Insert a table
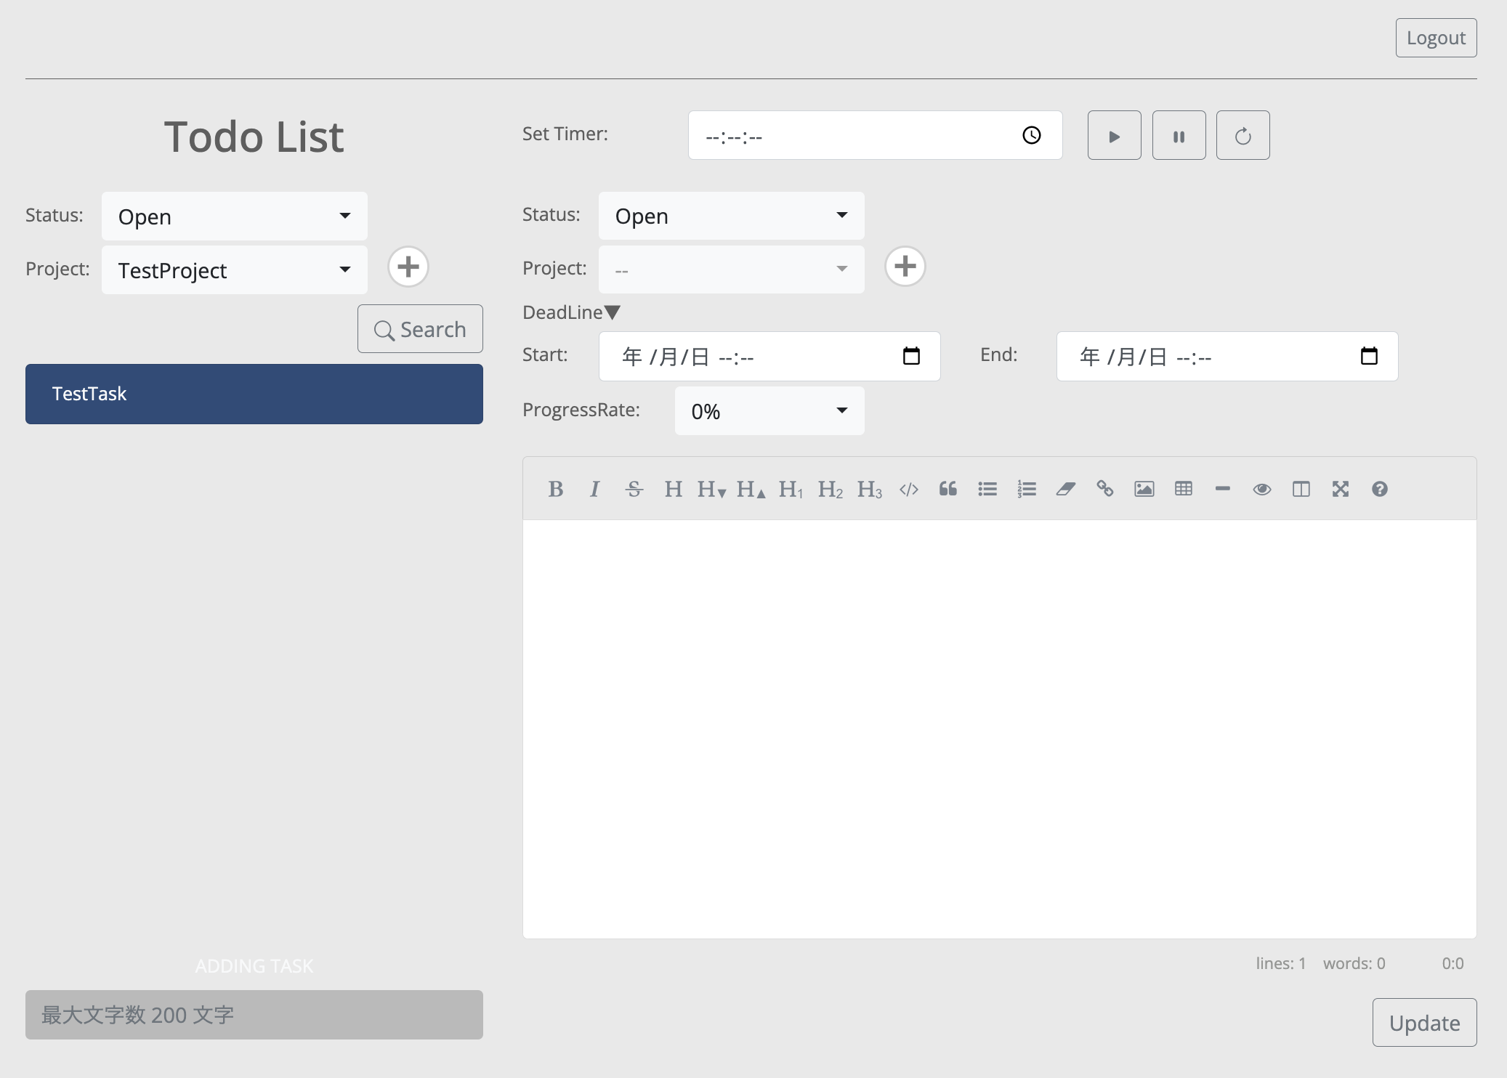Screen dimensions: 1507x1078 [x=1184, y=488]
